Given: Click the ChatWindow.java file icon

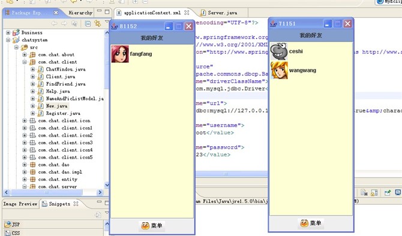Looking at the screenshot, I should click(x=41, y=69).
